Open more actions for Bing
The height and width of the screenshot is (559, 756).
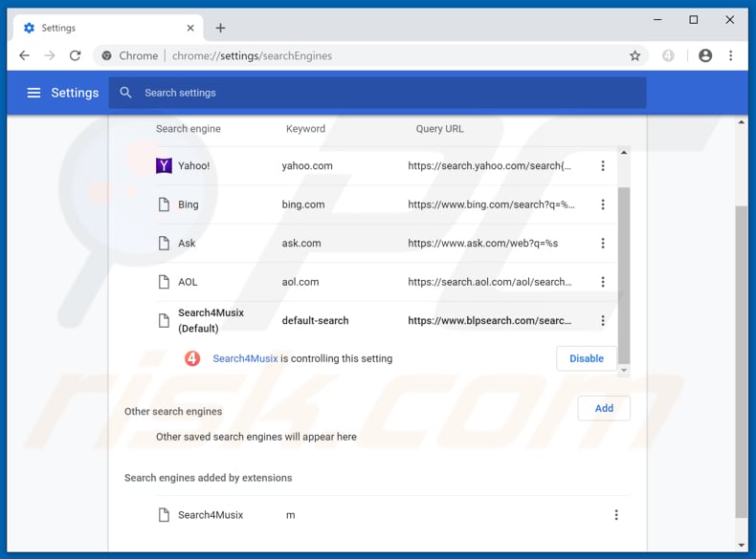[x=603, y=204]
